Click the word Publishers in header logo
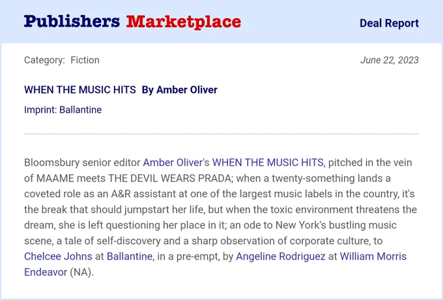Screen dimensions: 443x300 [x=72, y=21]
